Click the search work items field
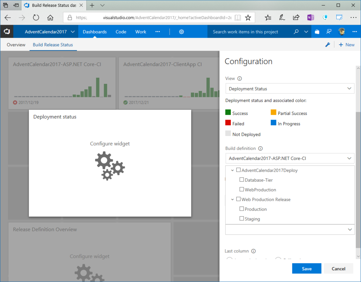 pos(250,32)
